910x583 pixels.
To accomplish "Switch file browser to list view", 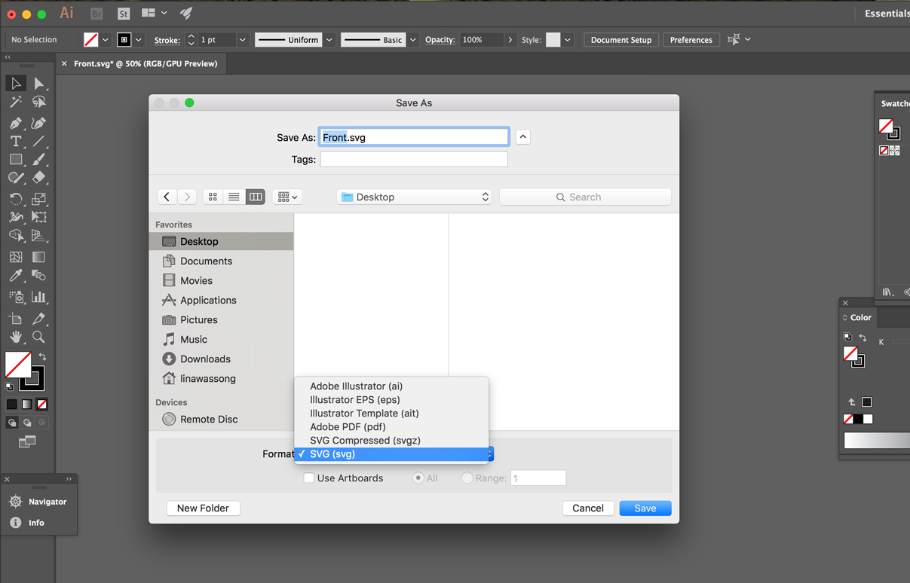I will point(234,197).
